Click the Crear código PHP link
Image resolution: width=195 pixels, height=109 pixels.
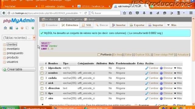[164, 54]
